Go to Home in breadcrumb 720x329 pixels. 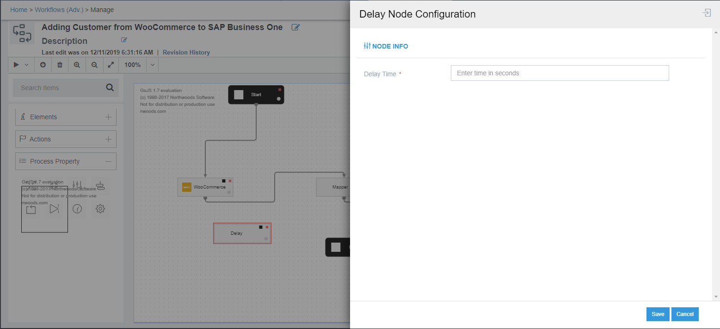tap(18, 10)
